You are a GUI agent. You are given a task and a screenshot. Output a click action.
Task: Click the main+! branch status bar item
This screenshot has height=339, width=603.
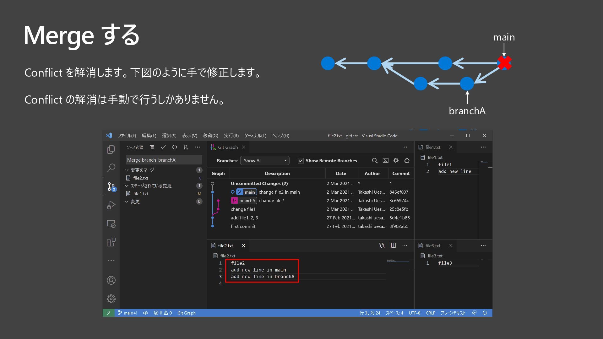128,313
